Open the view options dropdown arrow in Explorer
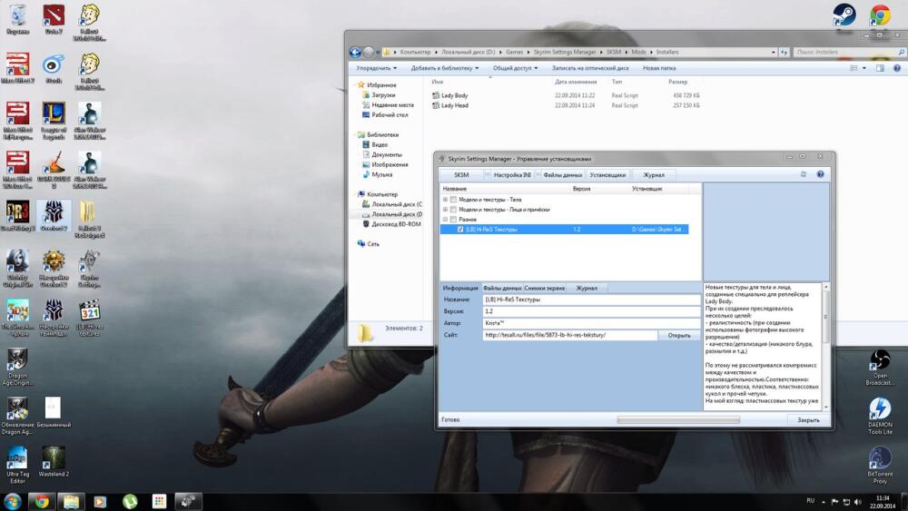Image resolution: width=908 pixels, height=511 pixels. click(x=864, y=68)
